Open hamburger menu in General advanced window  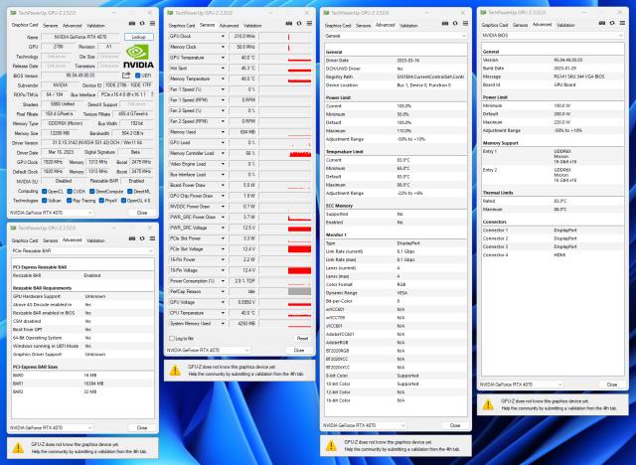[x=466, y=24]
